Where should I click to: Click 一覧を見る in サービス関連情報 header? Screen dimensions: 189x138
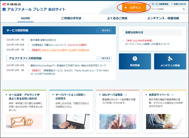point(104,30)
